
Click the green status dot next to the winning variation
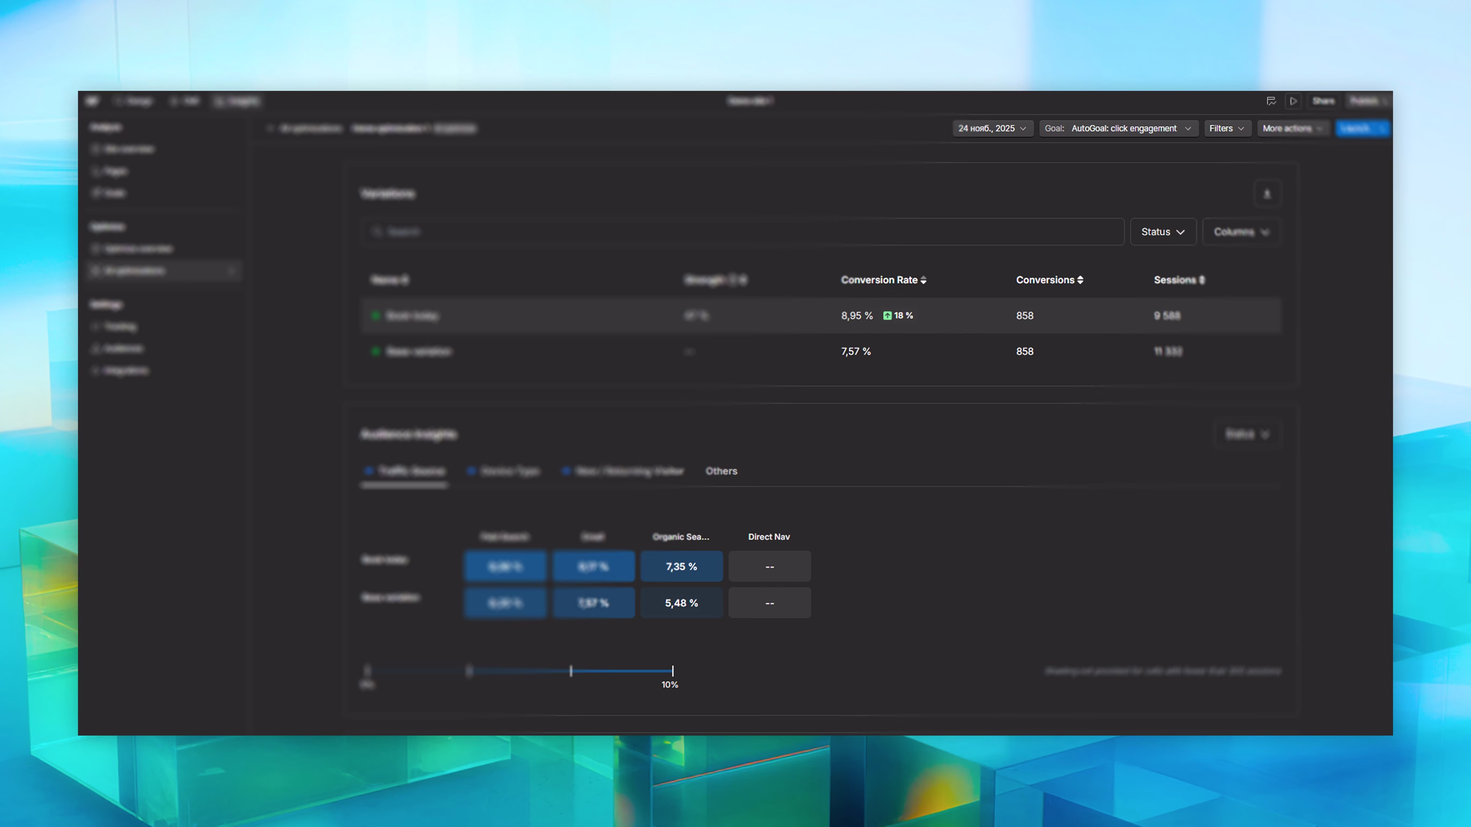376,315
